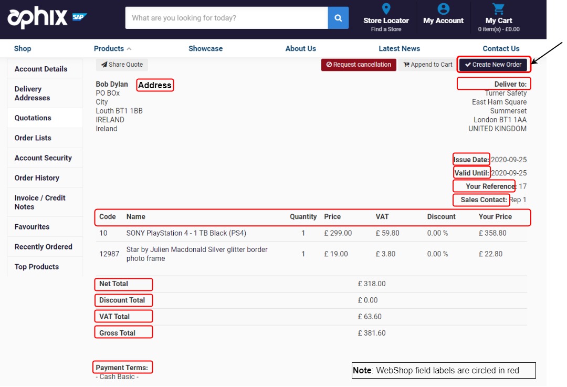567x387 pixels.
Task: Select Contact Us in navigation bar
Action: click(x=501, y=48)
